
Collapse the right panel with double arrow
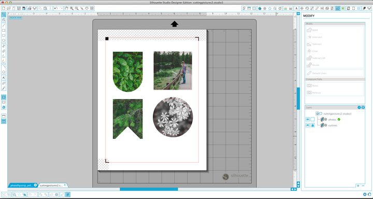[298, 14]
